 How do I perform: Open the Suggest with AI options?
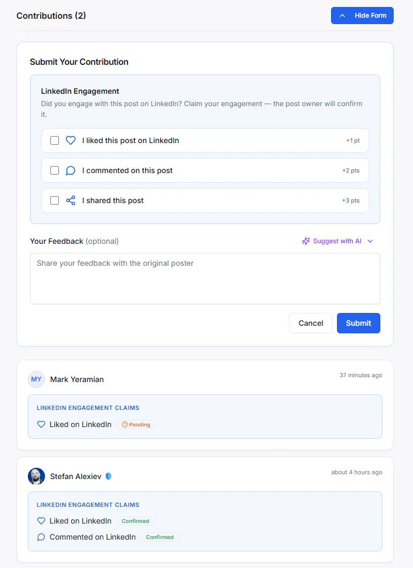pyautogui.click(x=337, y=241)
